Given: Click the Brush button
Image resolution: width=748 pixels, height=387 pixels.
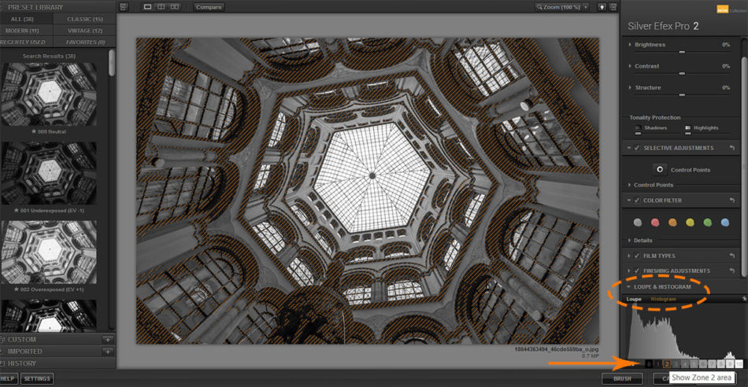Looking at the screenshot, I should [621, 378].
